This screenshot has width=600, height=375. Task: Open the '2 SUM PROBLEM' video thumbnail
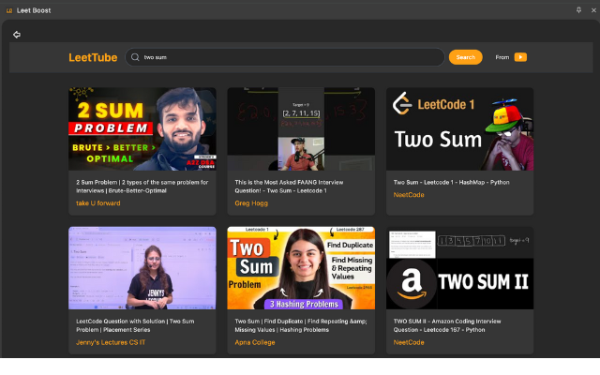pos(142,129)
